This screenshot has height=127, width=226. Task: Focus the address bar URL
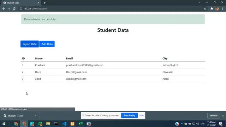point(35,8)
